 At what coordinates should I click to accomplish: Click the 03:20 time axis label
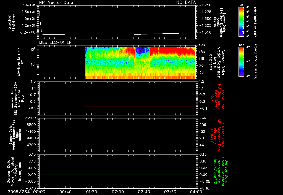click(x=170, y=192)
